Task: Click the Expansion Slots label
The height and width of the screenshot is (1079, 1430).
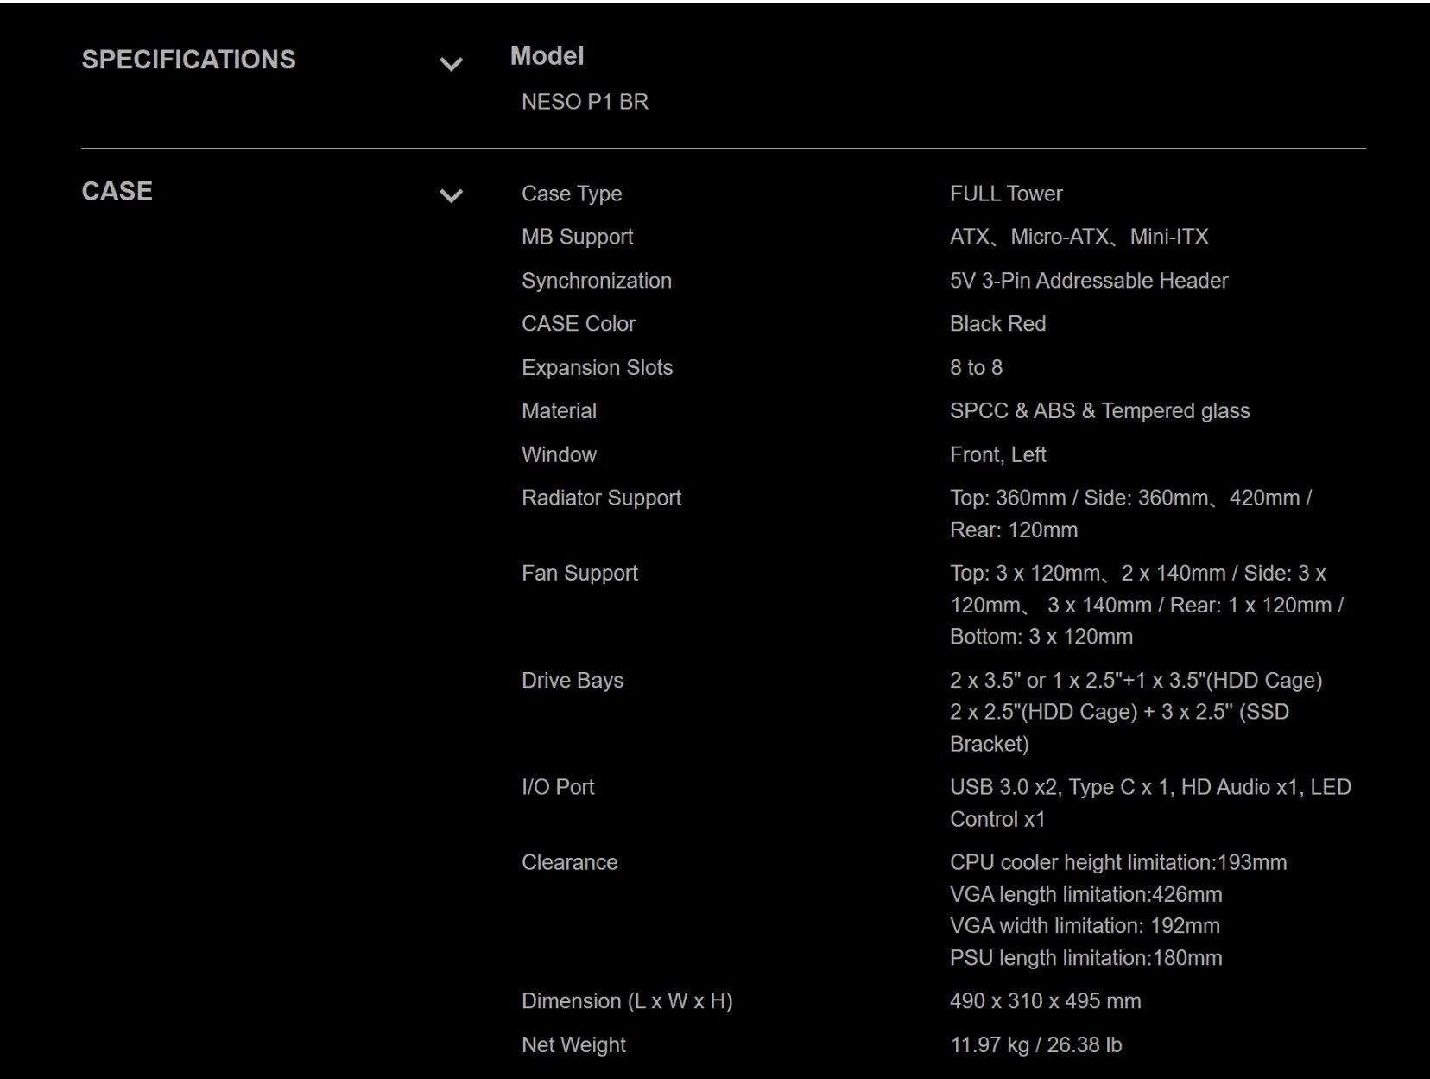Action: 597,368
